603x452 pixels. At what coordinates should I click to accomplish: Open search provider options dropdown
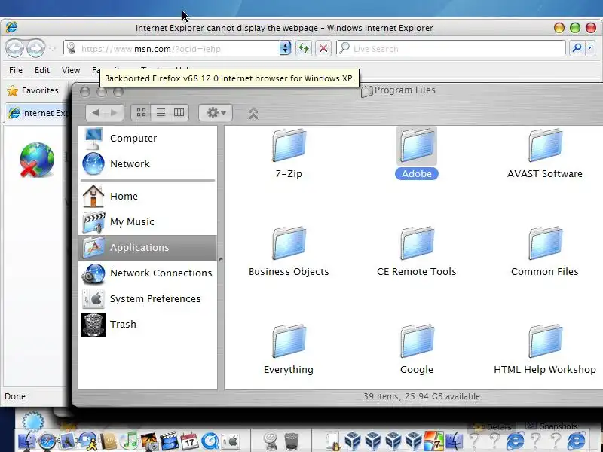point(590,48)
